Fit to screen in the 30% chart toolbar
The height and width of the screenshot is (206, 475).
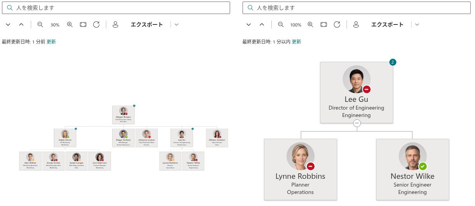(x=83, y=24)
